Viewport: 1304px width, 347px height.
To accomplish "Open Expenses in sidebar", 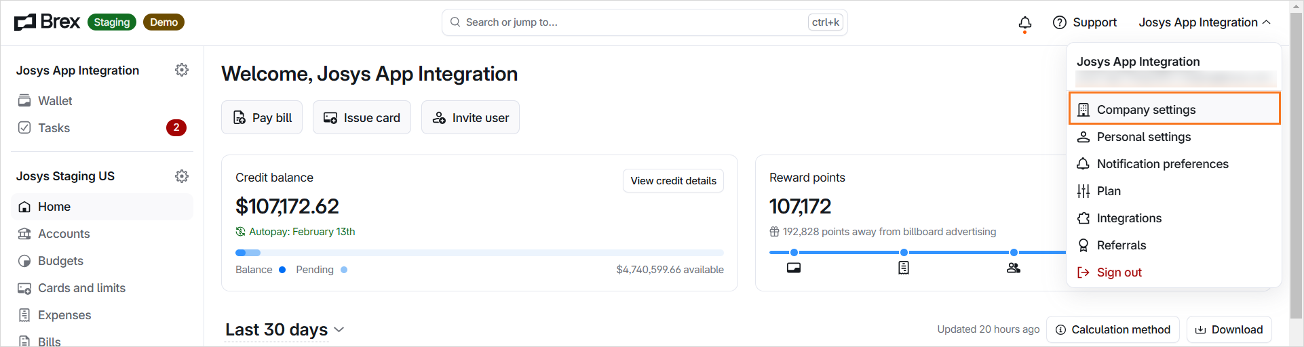I will pos(102,315).
